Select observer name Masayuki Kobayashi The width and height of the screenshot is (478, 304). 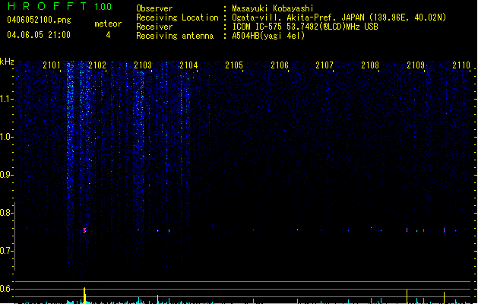(x=273, y=8)
